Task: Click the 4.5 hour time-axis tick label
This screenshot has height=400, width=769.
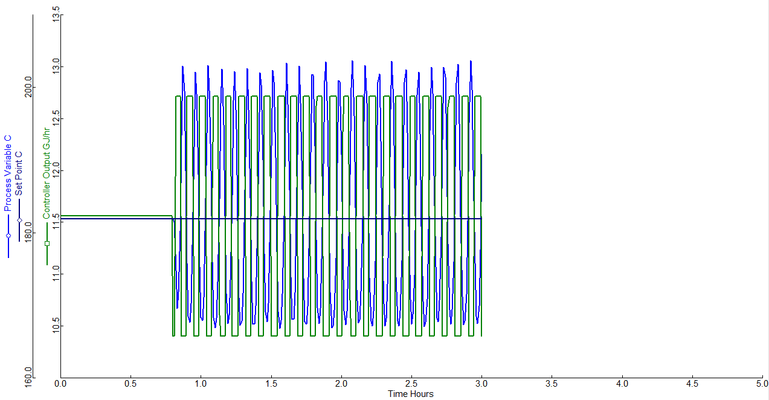Action: (x=693, y=384)
